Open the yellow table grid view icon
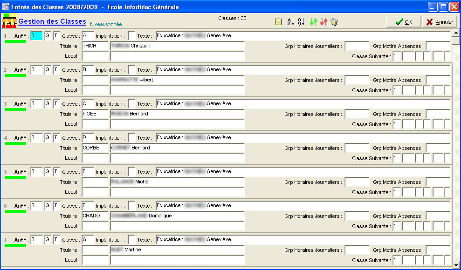461x270 pixels. [278, 22]
